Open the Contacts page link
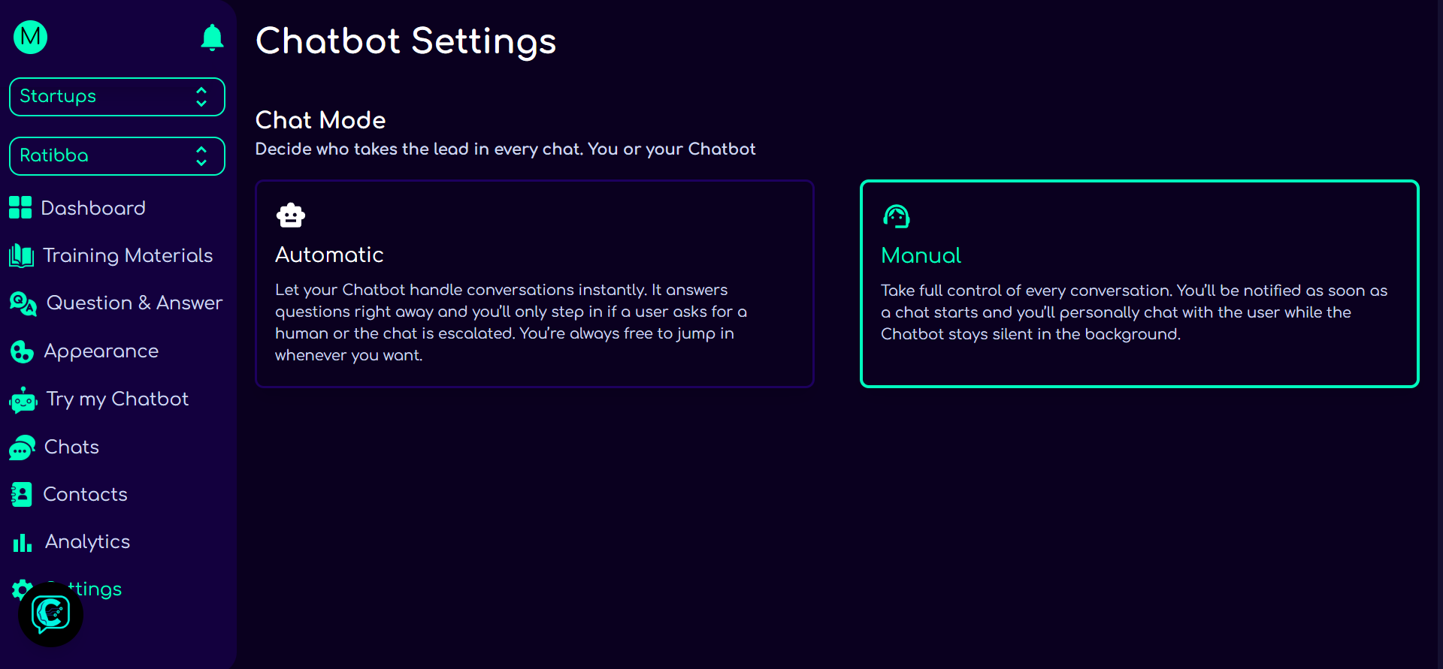 point(86,495)
